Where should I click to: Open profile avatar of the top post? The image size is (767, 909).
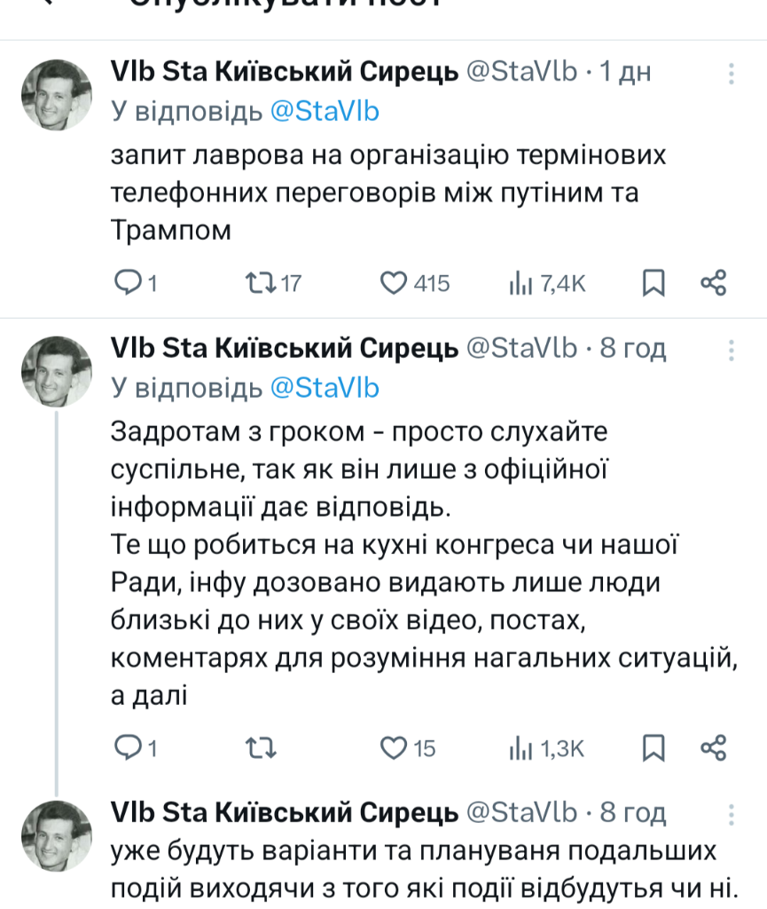[x=56, y=95]
